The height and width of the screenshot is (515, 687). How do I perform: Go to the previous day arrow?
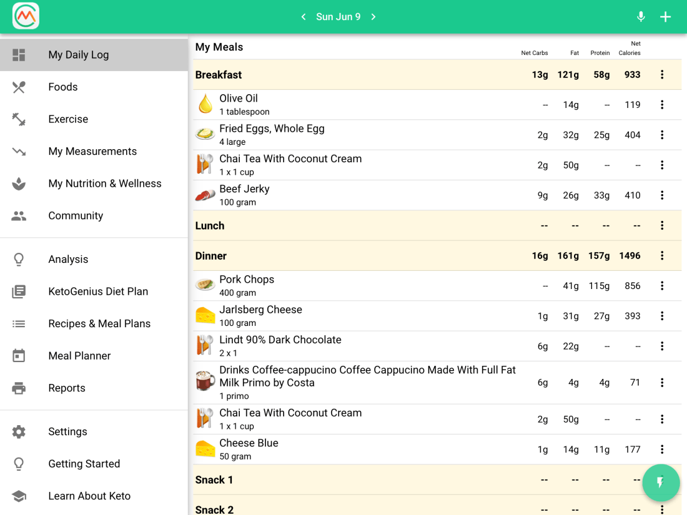tap(304, 17)
